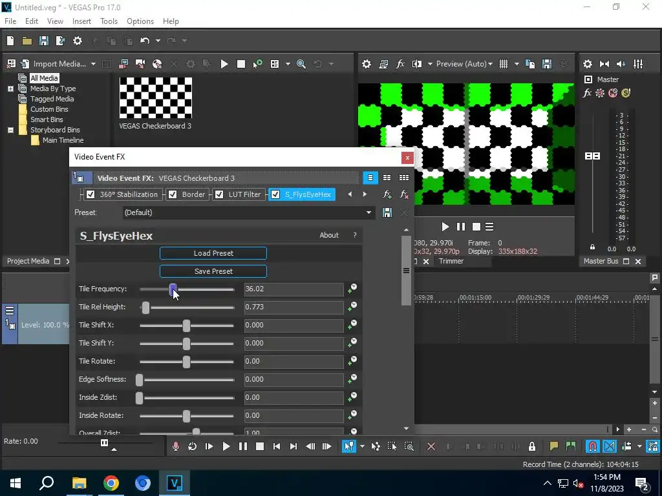Open the undo history dropdown arrow
The image size is (662, 496).
(158, 41)
